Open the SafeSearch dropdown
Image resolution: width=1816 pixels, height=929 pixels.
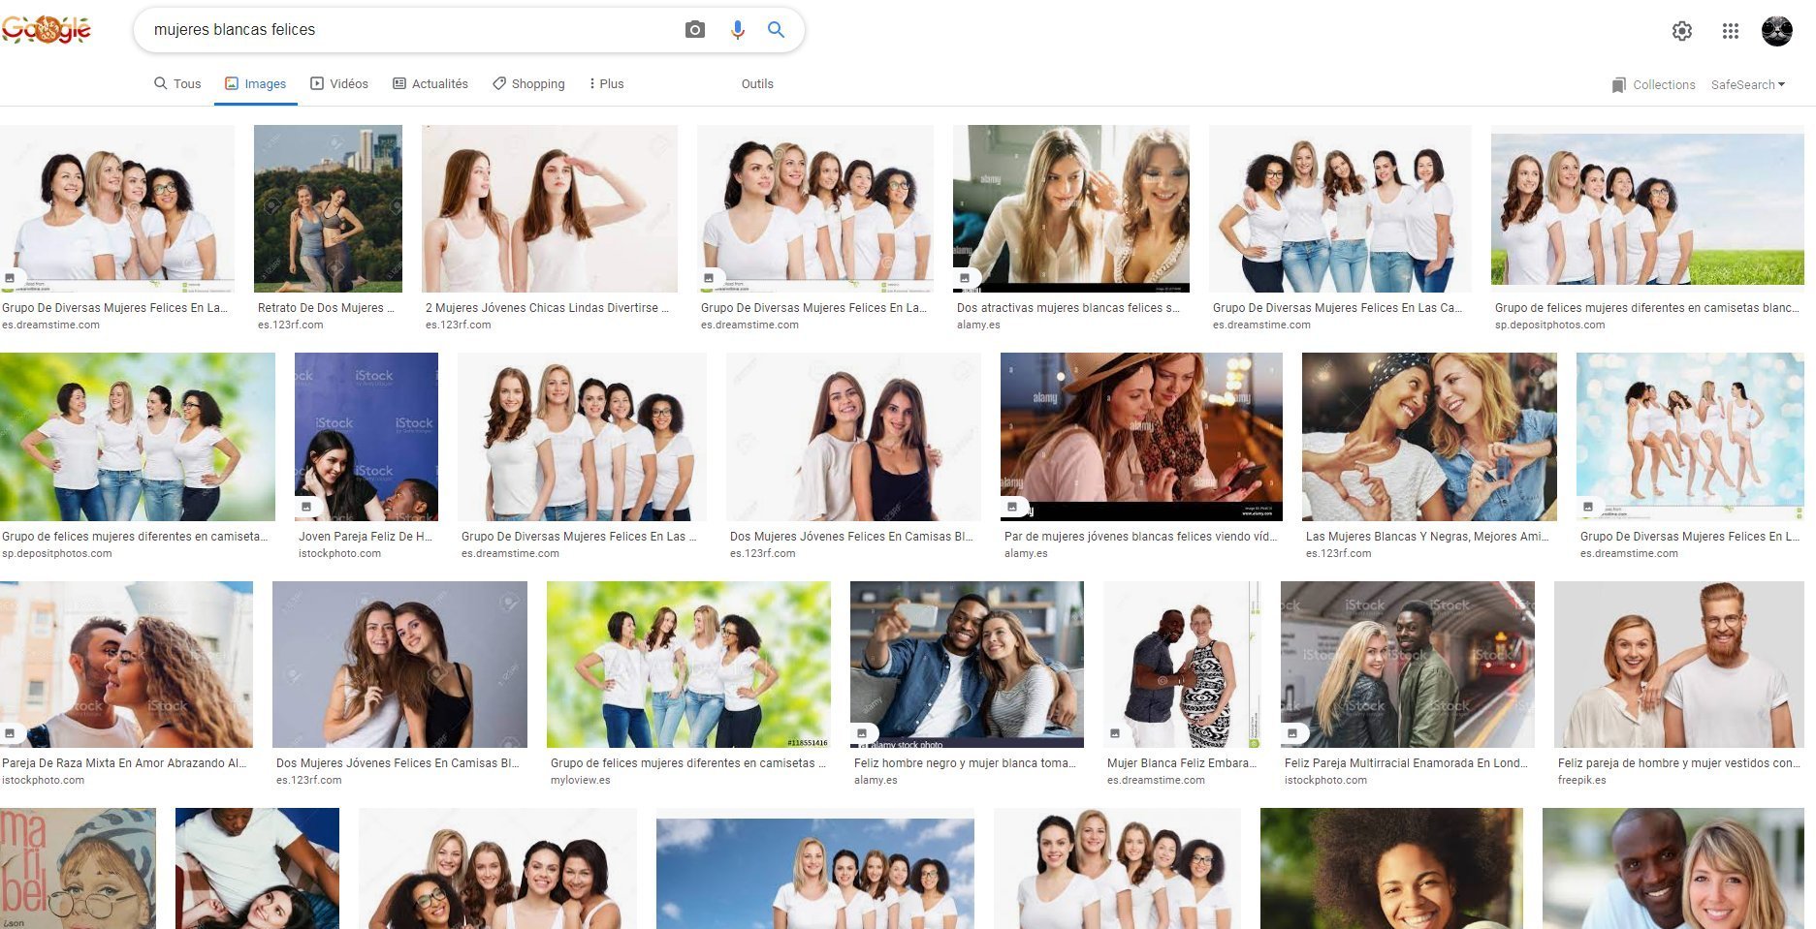point(1748,85)
